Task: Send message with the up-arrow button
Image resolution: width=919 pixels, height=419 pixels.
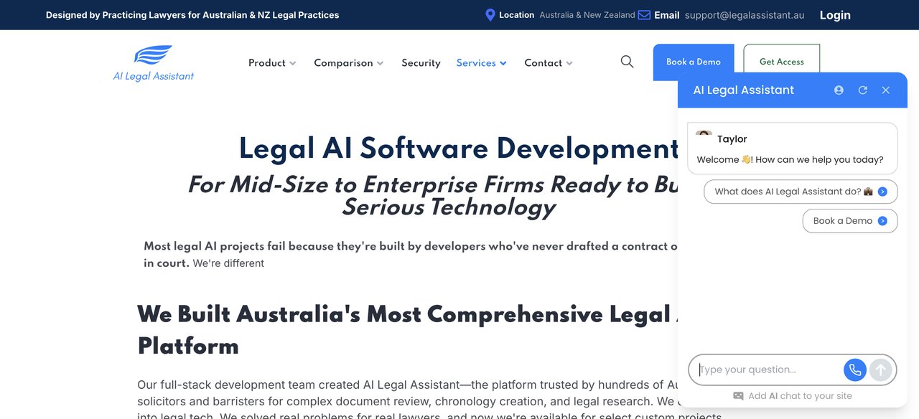Action: (881, 370)
